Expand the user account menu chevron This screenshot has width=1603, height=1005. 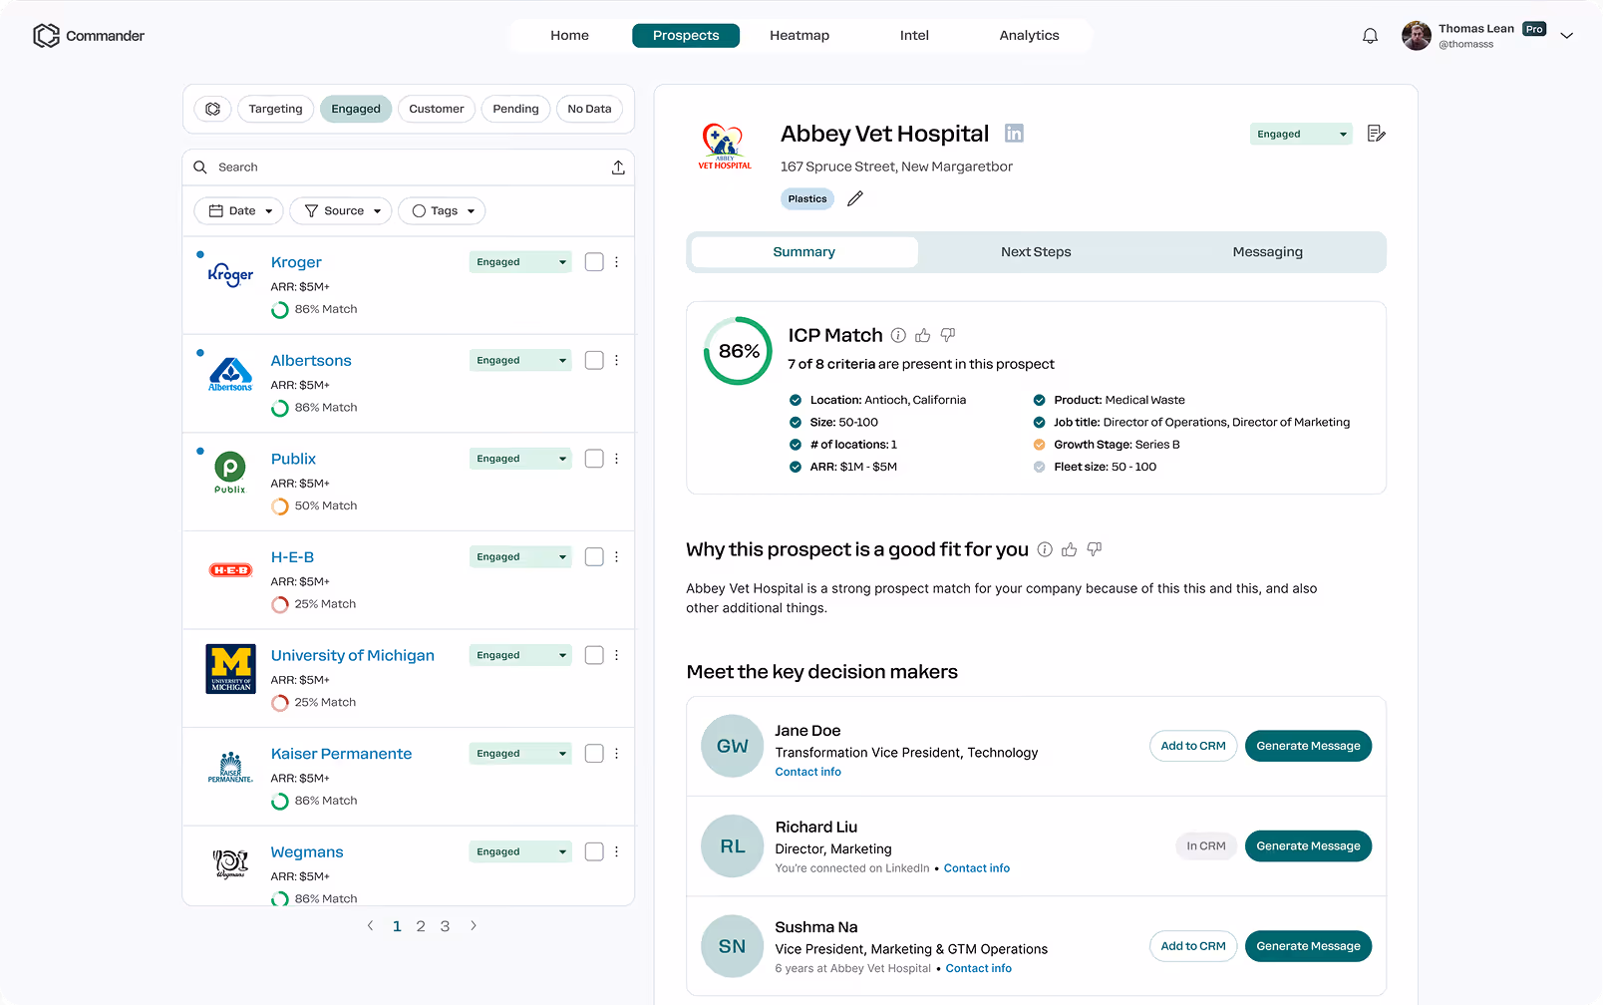point(1567,36)
